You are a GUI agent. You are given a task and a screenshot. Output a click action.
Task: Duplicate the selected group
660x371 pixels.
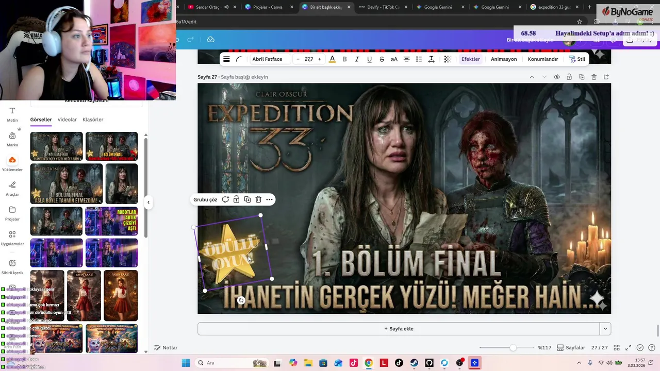[247, 199]
